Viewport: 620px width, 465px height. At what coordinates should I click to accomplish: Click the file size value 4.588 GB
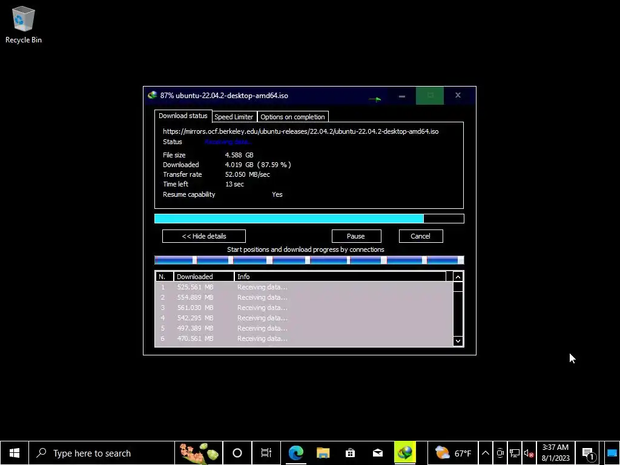(239, 155)
